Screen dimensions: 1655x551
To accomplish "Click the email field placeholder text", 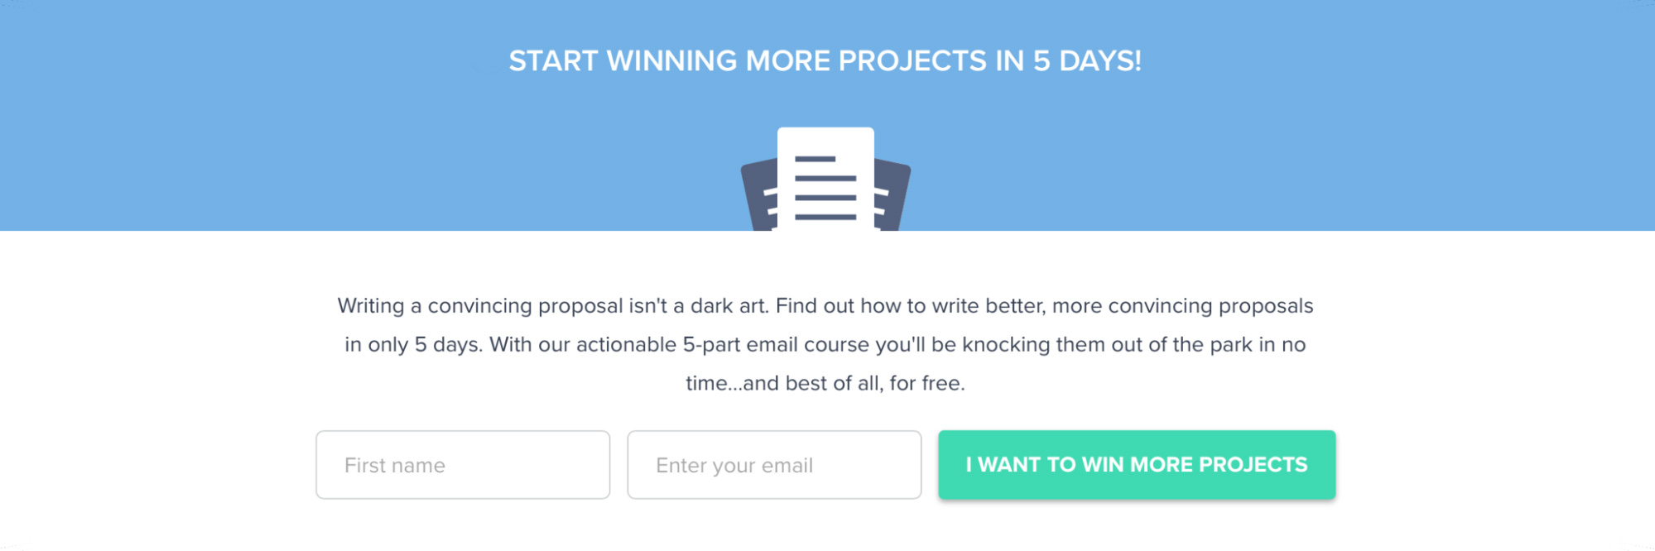I will (734, 465).
